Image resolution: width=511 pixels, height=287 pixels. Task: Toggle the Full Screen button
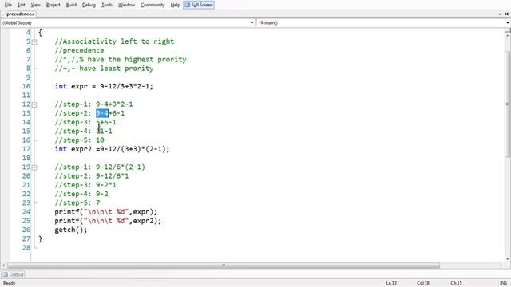pos(199,5)
